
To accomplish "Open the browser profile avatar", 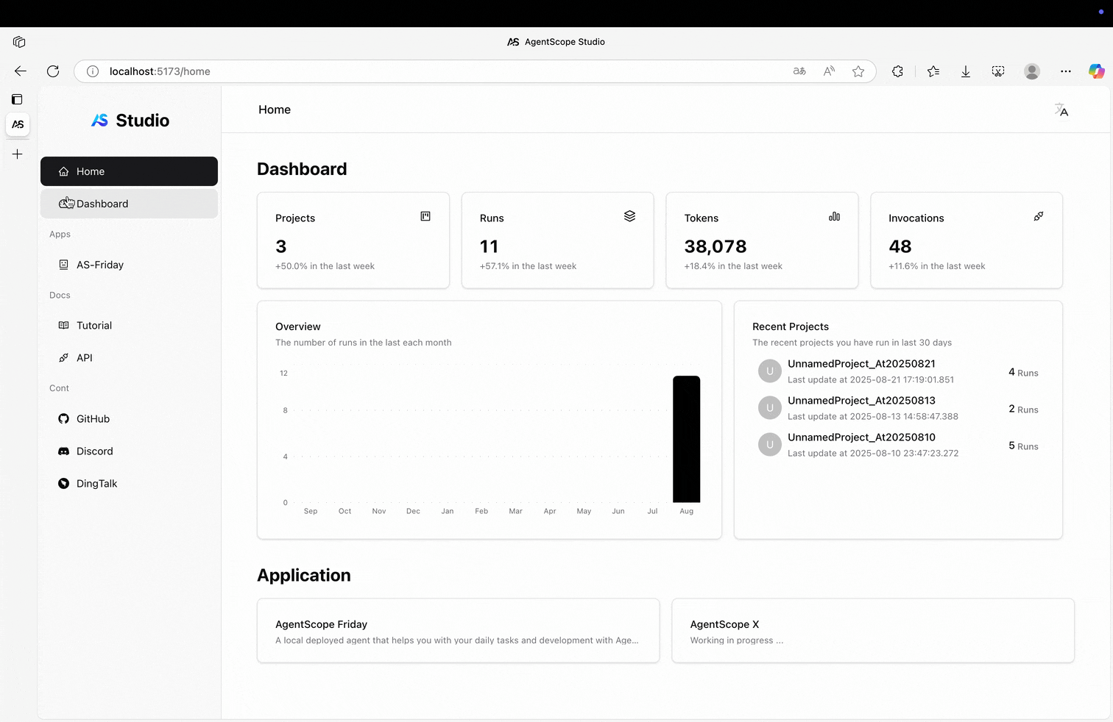I will pos(1032,71).
